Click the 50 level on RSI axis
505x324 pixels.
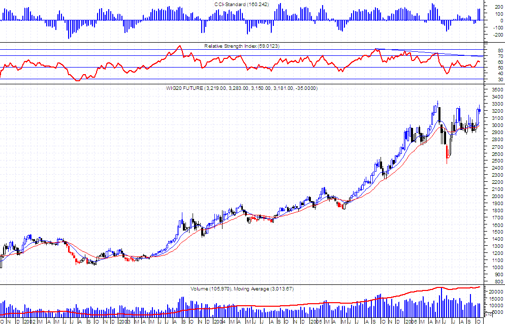500,68
